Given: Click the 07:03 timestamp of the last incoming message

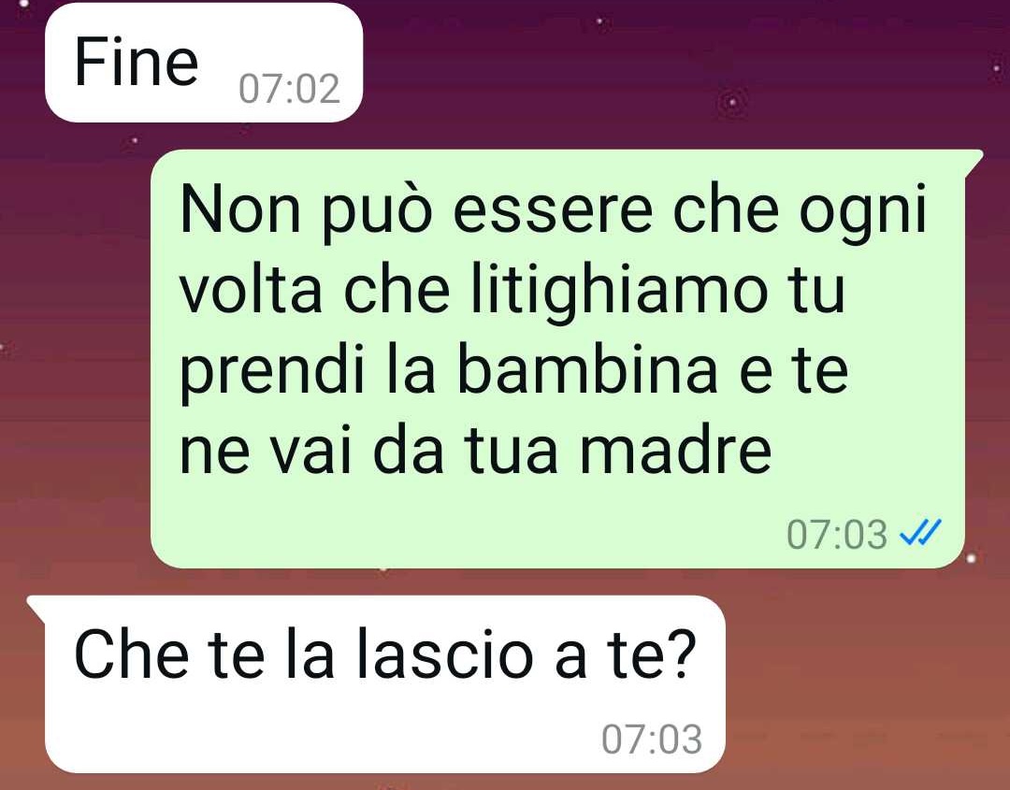Looking at the screenshot, I should (651, 740).
